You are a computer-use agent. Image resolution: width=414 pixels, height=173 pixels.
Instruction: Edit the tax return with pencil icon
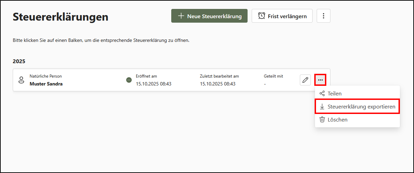[x=305, y=80]
